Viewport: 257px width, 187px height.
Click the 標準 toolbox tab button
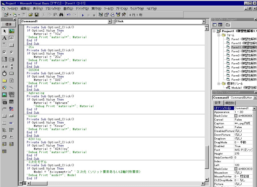tap(9, 25)
